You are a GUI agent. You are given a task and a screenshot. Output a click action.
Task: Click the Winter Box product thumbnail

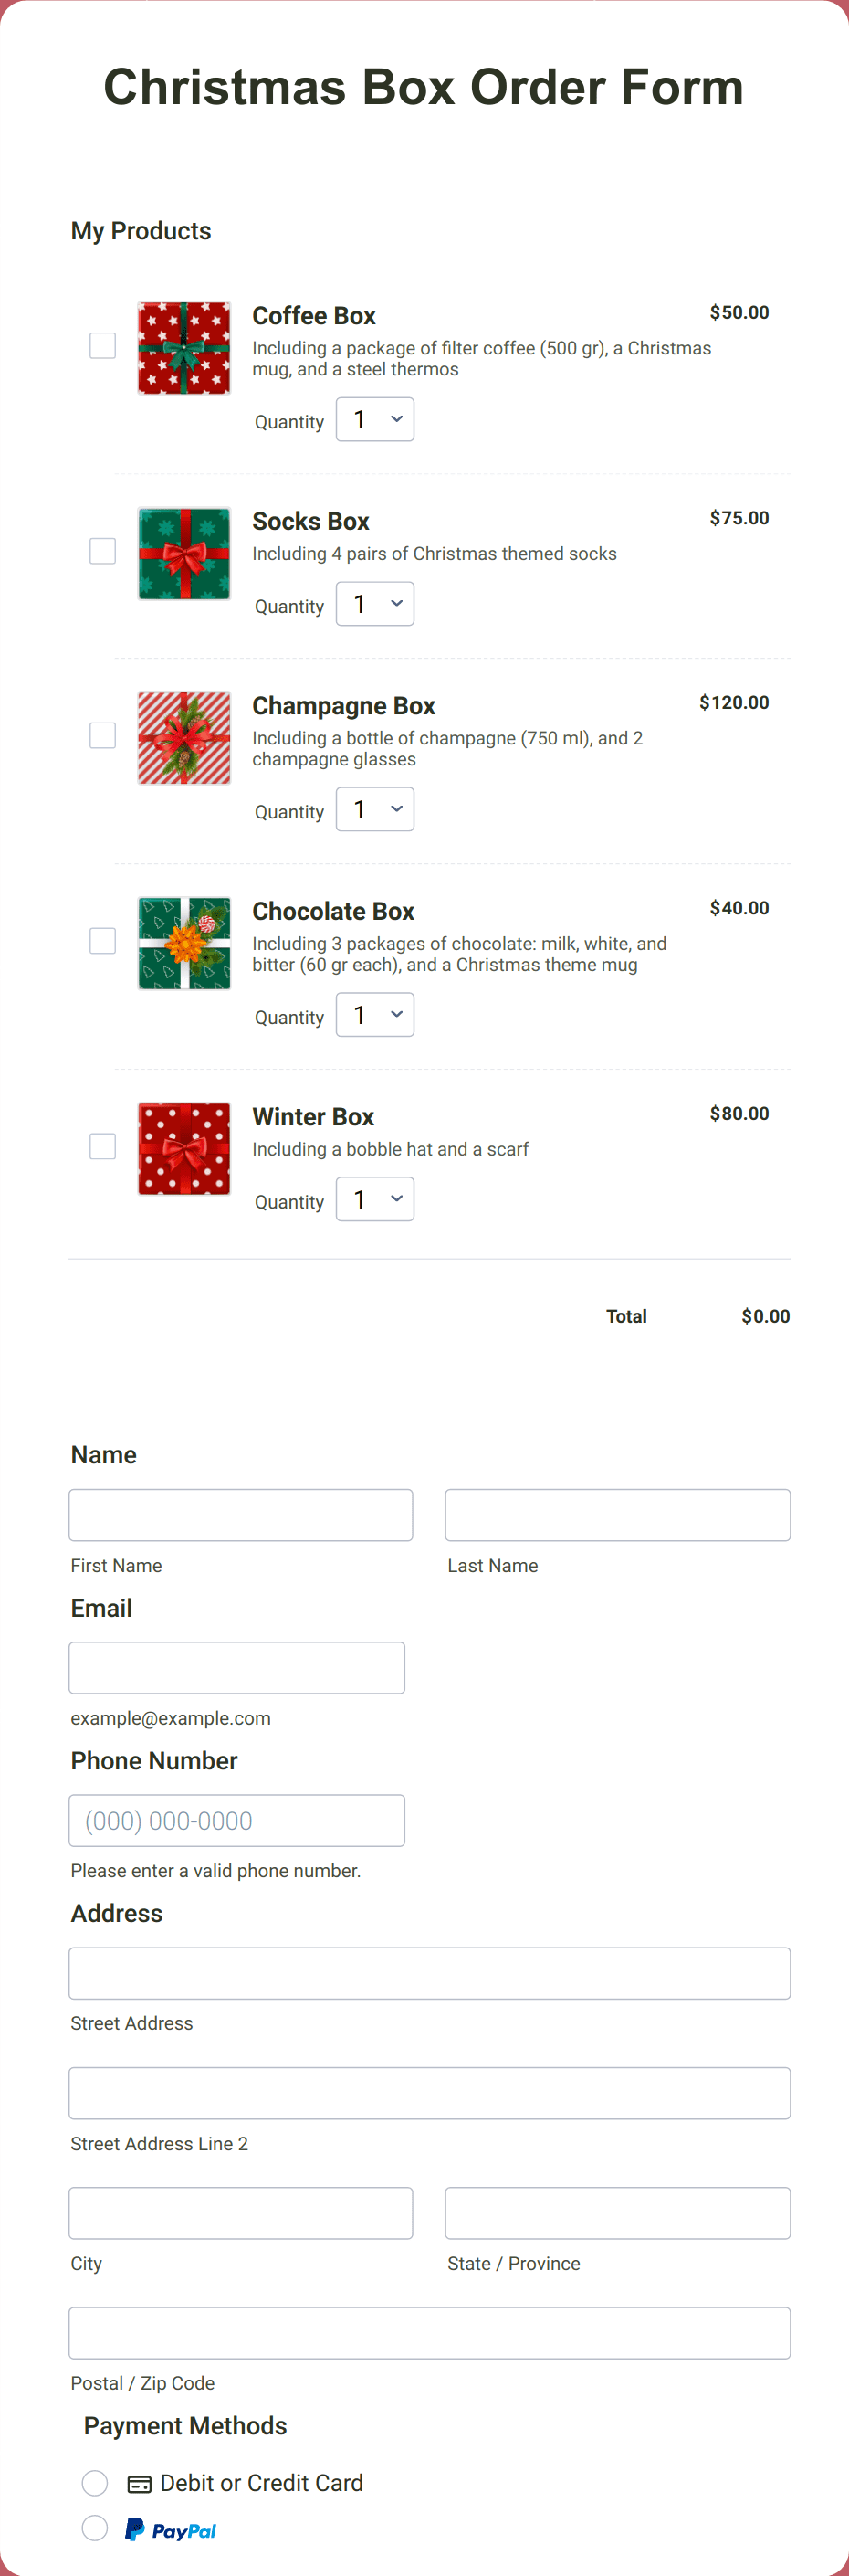point(183,1148)
